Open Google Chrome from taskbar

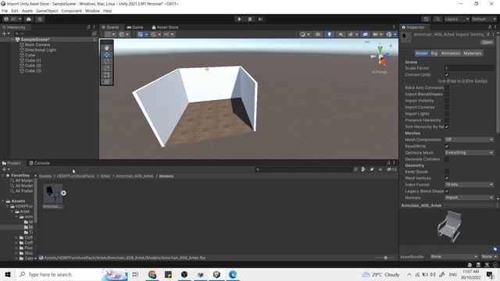(152, 274)
